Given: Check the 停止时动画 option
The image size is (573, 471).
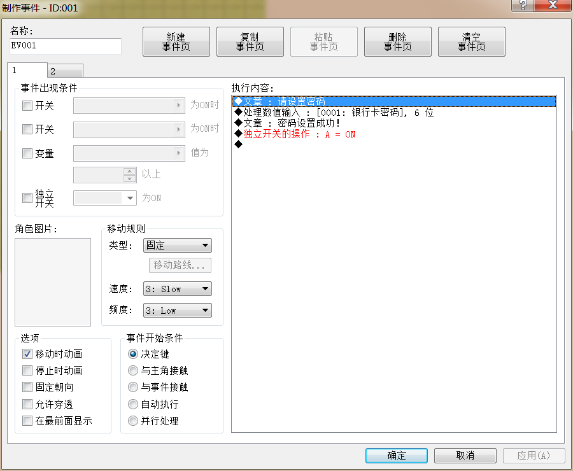Looking at the screenshot, I should (x=27, y=370).
